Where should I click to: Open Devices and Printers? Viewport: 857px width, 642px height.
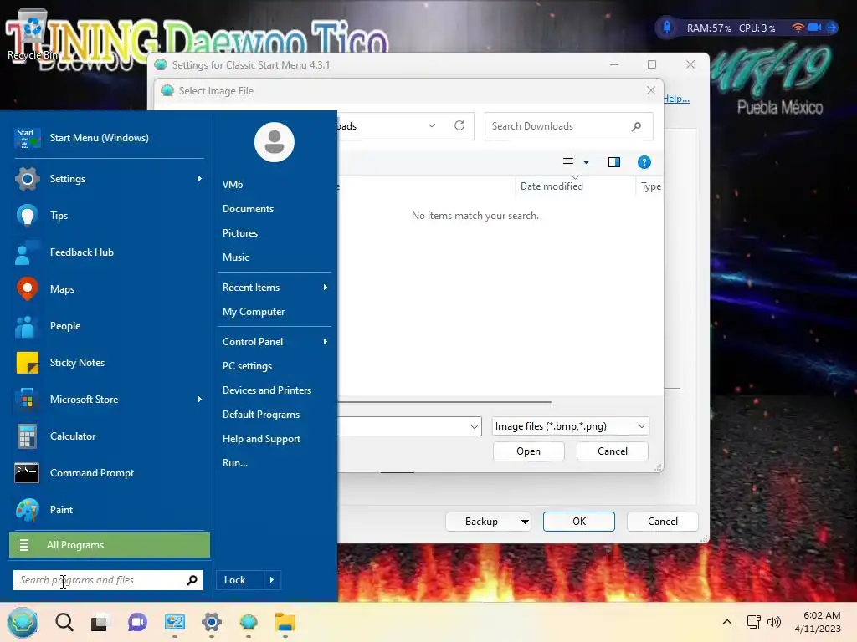click(x=267, y=390)
